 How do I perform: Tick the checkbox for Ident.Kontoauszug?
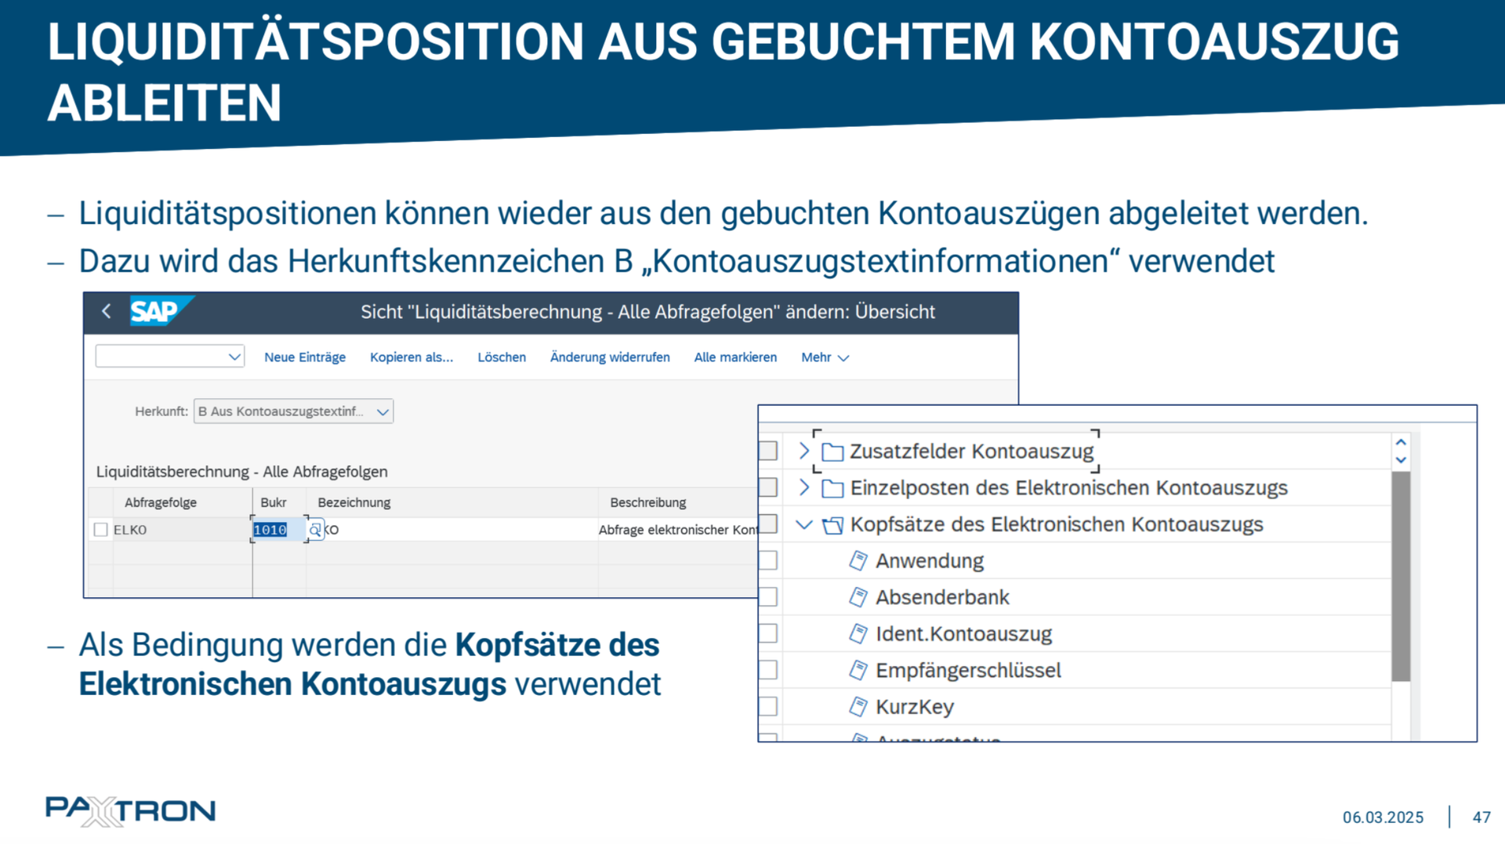(x=768, y=634)
